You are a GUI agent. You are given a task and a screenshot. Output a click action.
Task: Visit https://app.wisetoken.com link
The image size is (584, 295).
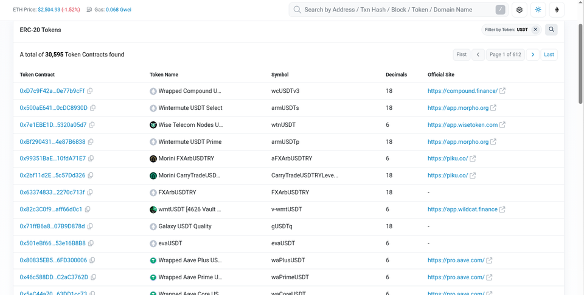(x=462, y=125)
